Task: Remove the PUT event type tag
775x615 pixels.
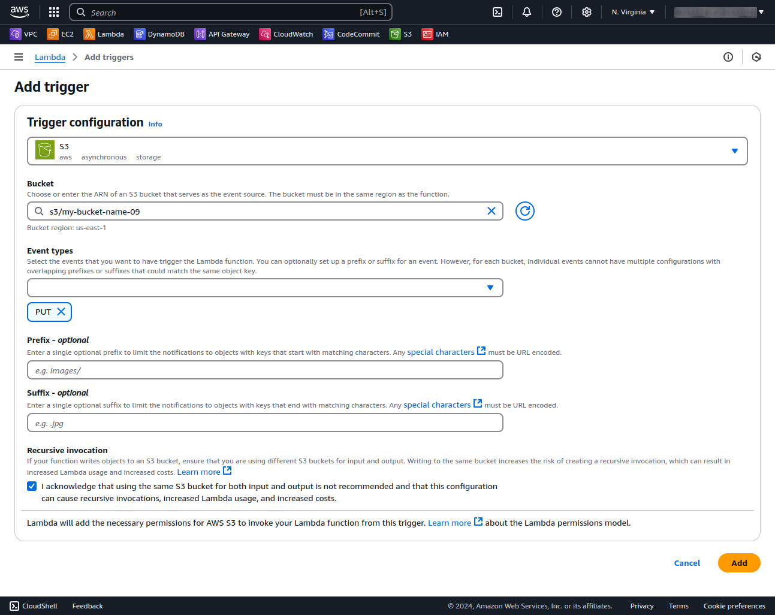Action: (x=61, y=312)
